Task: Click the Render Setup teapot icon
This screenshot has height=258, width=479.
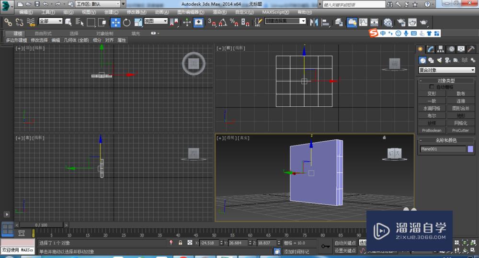Action: pos(400,22)
